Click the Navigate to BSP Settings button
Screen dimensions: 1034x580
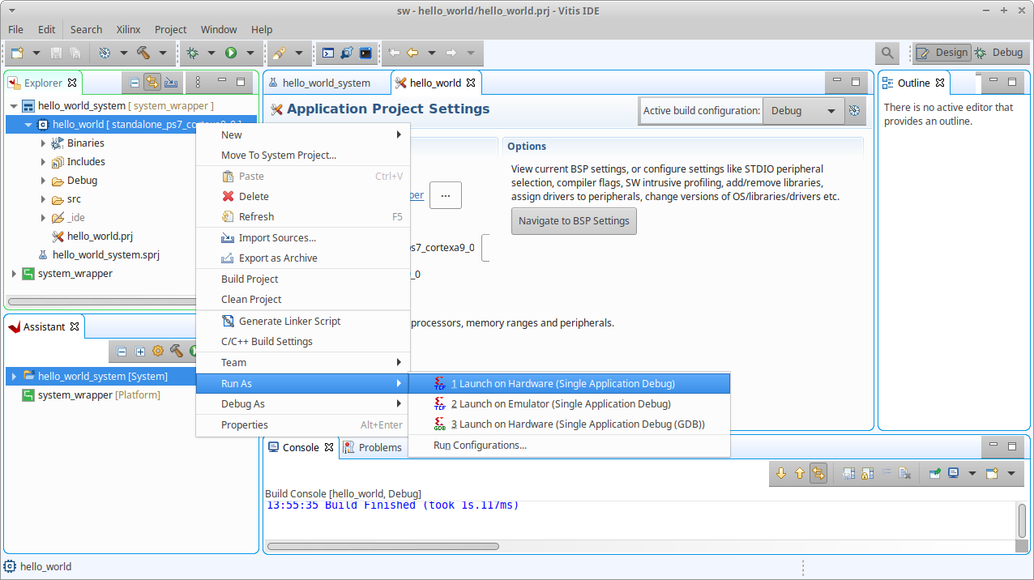pyautogui.click(x=574, y=221)
